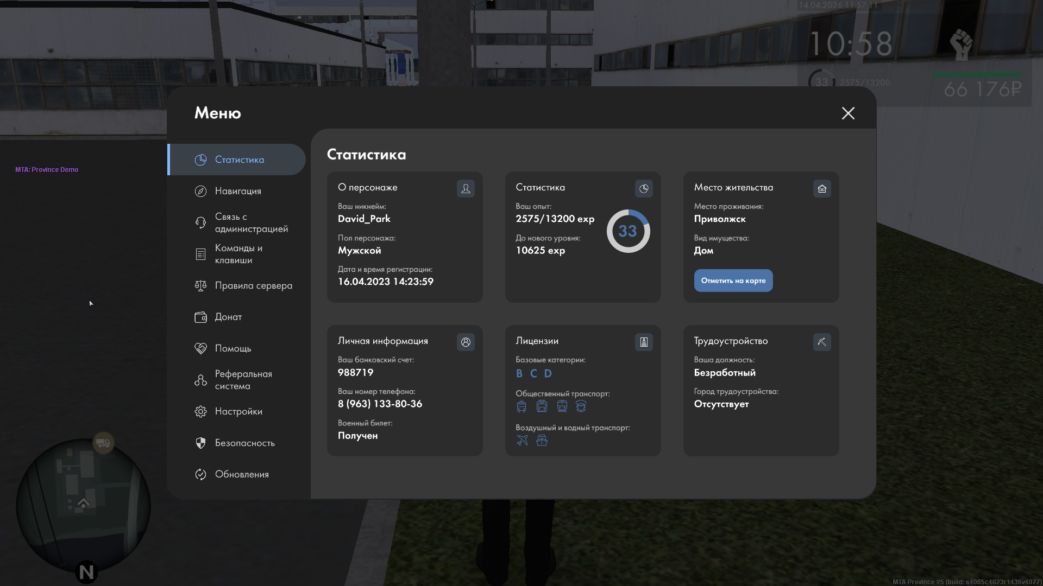Close the Меню window with X

[x=848, y=113]
